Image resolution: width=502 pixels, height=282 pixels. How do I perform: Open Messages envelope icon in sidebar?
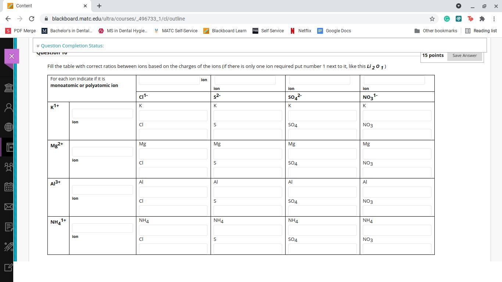point(8,207)
